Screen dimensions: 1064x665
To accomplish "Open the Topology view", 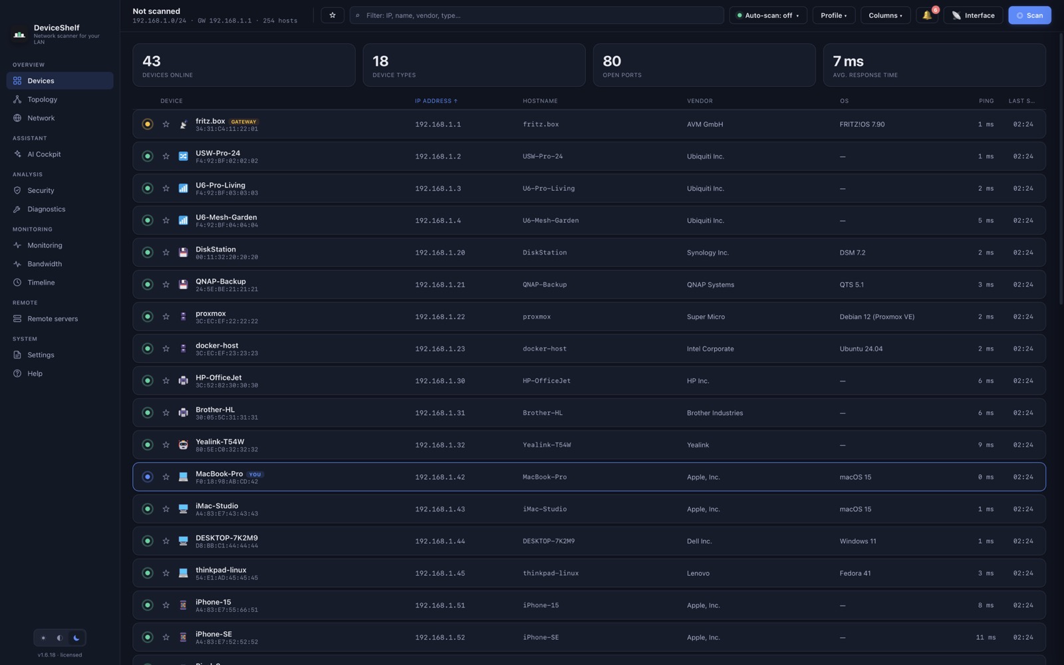I will (60, 99).
